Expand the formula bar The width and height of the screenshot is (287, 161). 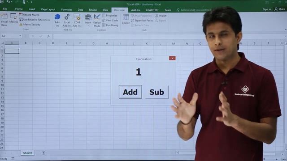click(x=286, y=36)
